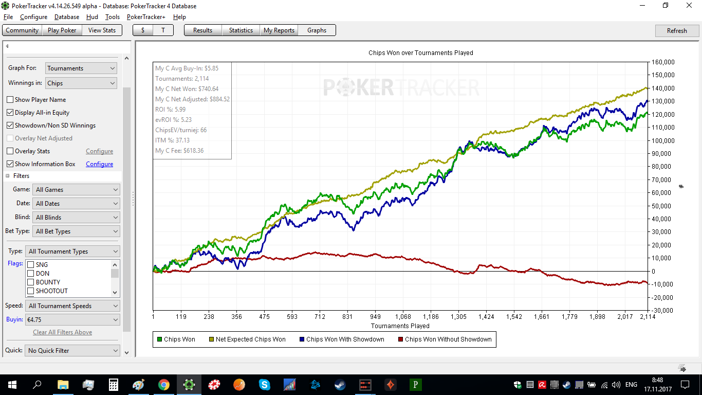Click the red antivirus tray icon
This screenshot has height=395, width=702.
click(542, 384)
